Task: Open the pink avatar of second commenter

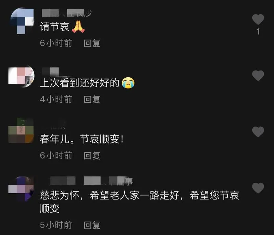Action: tap(21, 76)
